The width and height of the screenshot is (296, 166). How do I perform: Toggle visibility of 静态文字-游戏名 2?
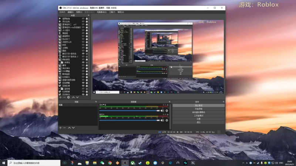click(x=83, y=56)
